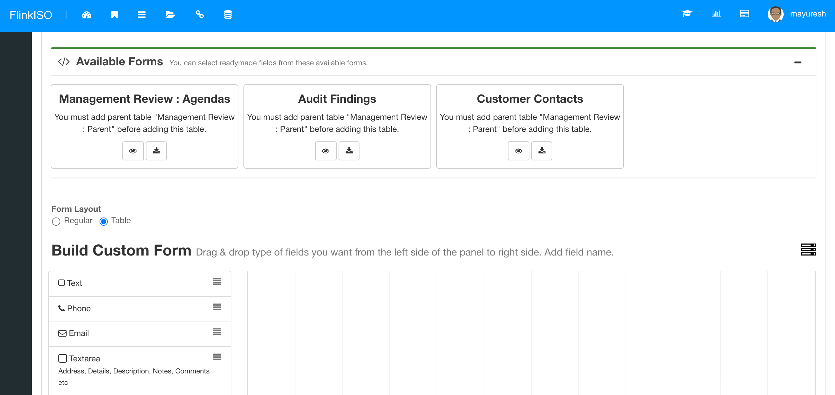Click the Audit Findings card title
835x395 pixels.
point(337,99)
